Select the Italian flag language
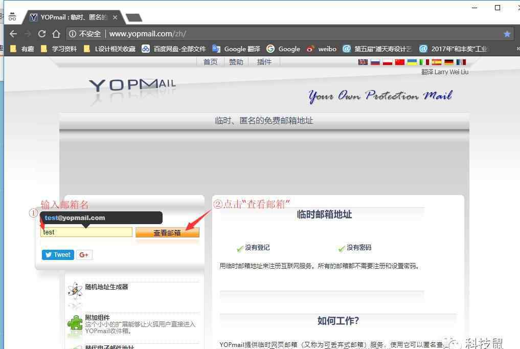Screen dimensions: 520x349 [x=424, y=62]
